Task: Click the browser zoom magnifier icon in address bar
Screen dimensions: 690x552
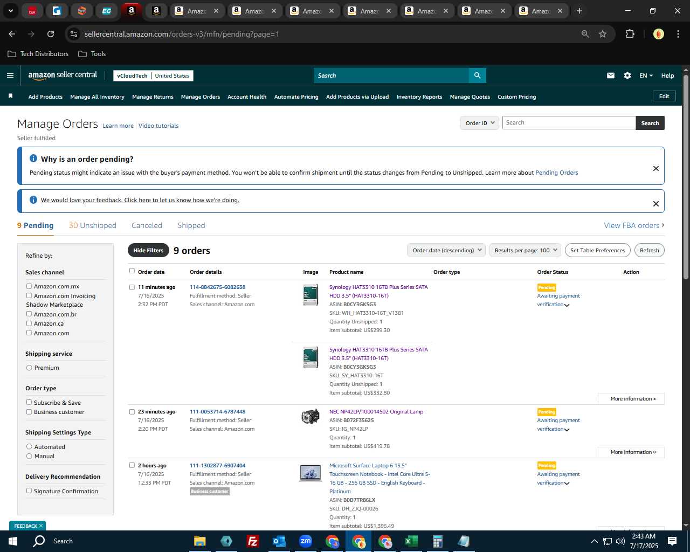Action: pyautogui.click(x=585, y=34)
